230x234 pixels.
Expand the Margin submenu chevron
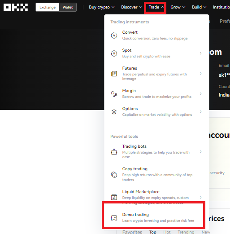[201, 94]
